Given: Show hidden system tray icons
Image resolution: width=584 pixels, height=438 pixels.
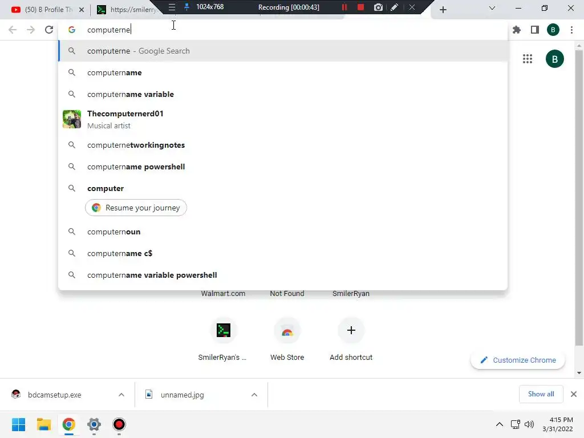Looking at the screenshot, I should click(x=500, y=424).
